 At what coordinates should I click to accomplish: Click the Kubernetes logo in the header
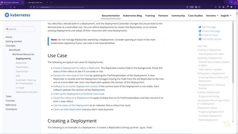[x=17, y=15]
